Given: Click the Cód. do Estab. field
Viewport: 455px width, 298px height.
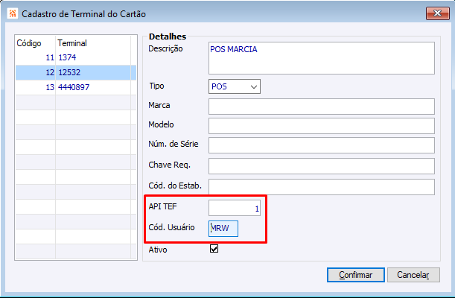Looking at the screenshot, I should point(321,186).
